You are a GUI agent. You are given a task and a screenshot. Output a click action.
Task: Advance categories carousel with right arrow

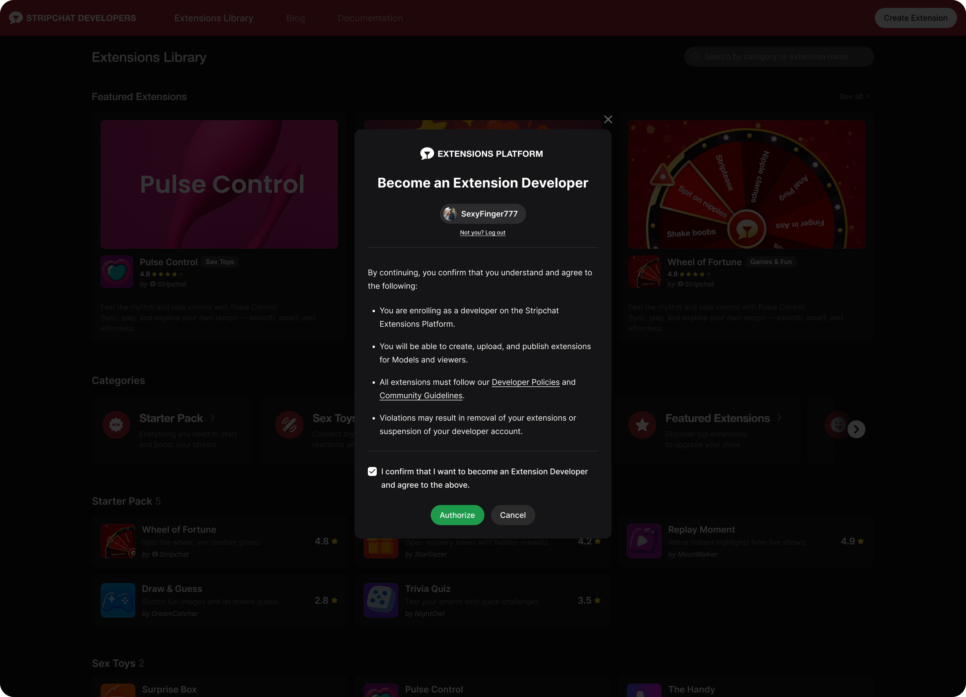pyautogui.click(x=856, y=429)
